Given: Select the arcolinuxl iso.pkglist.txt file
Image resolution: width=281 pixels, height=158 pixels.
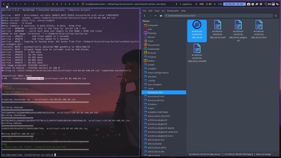Looking at the screenshot, I should 238,31.
